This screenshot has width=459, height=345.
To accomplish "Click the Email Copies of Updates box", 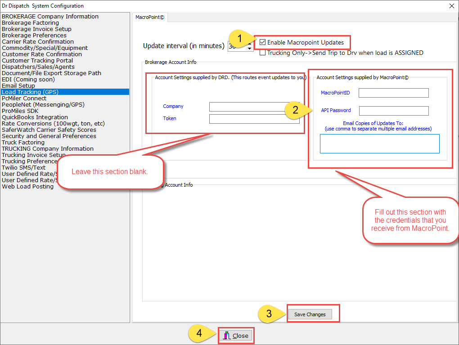I will click(380, 143).
